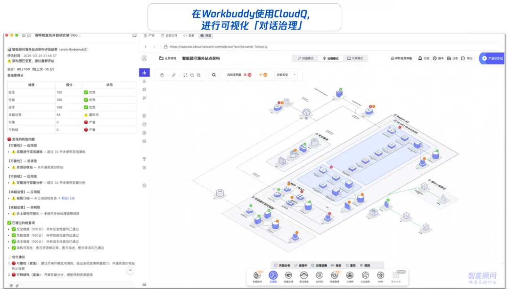
Task: Open the 产物 tab
Action: click(x=149, y=36)
